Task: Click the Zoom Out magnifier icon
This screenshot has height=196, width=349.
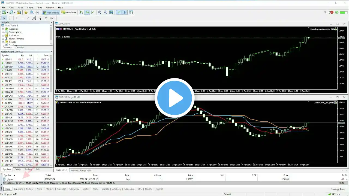Action: pos(105,13)
